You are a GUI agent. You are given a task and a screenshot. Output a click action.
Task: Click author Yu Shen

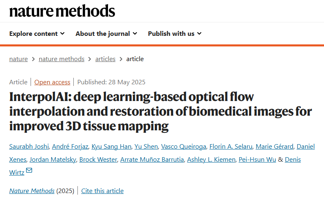click(x=146, y=147)
